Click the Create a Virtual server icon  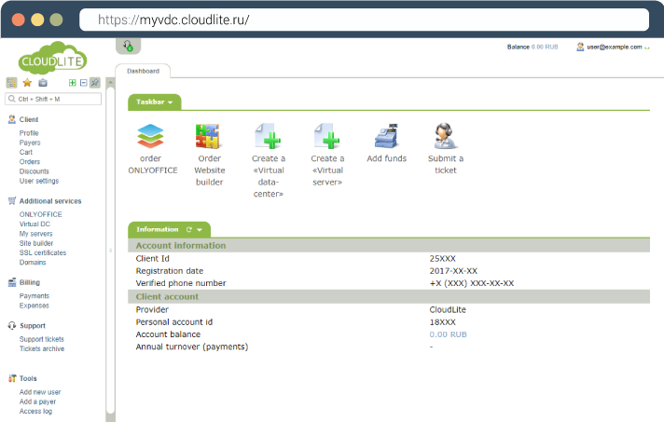[327, 136]
